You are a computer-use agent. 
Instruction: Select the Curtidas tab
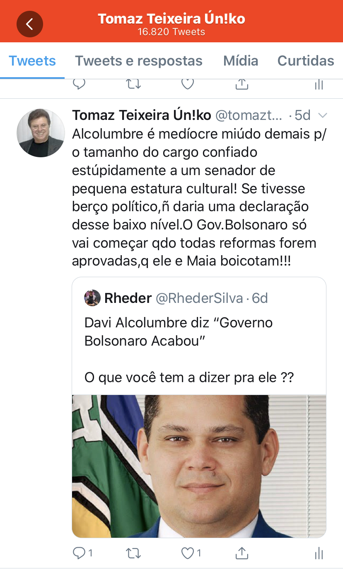tap(306, 61)
